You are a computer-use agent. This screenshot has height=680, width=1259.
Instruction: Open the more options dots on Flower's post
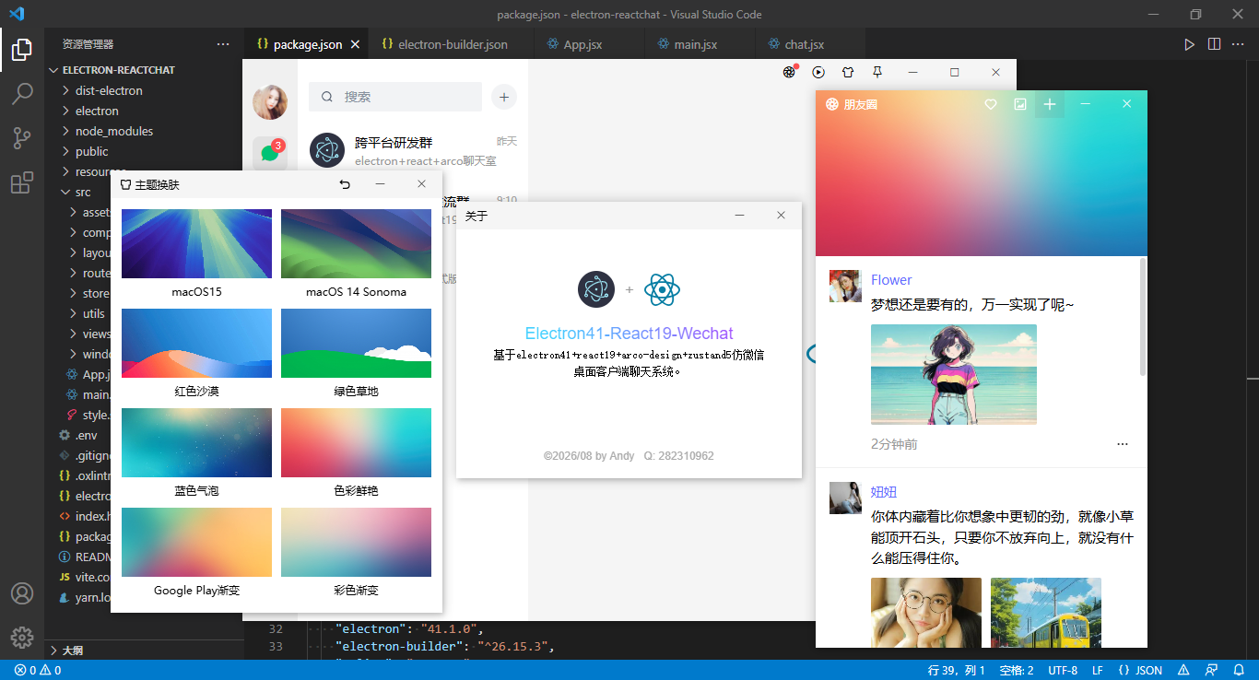(x=1122, y=444)
